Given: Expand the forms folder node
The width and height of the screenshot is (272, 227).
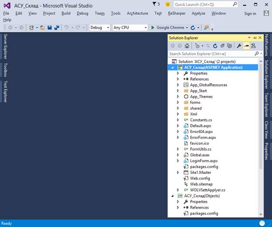Looking at the screenshot, I should coord(178,102).
